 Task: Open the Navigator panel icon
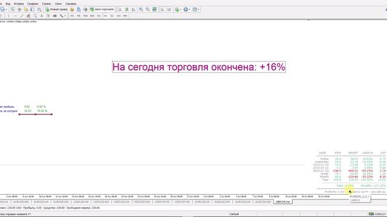pyautogui.click(x=26, y=10)
